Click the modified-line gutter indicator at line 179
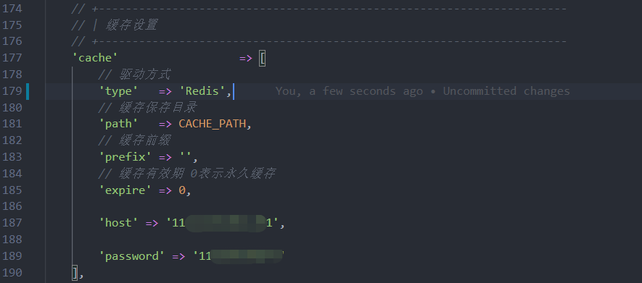Viewport: 642px width, 283px height. [x=28, y=91]
